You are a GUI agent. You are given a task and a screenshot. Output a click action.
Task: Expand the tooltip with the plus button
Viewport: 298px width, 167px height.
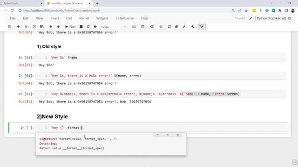pos(168,135)
